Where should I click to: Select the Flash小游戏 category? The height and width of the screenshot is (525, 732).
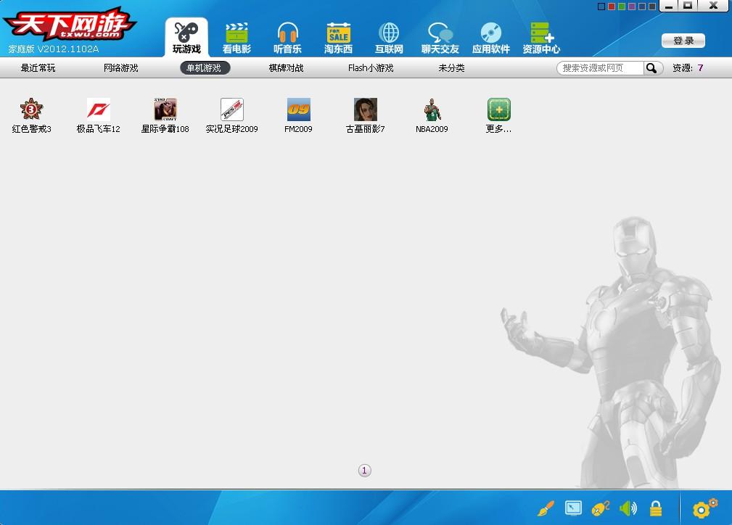tap(370, 68)
